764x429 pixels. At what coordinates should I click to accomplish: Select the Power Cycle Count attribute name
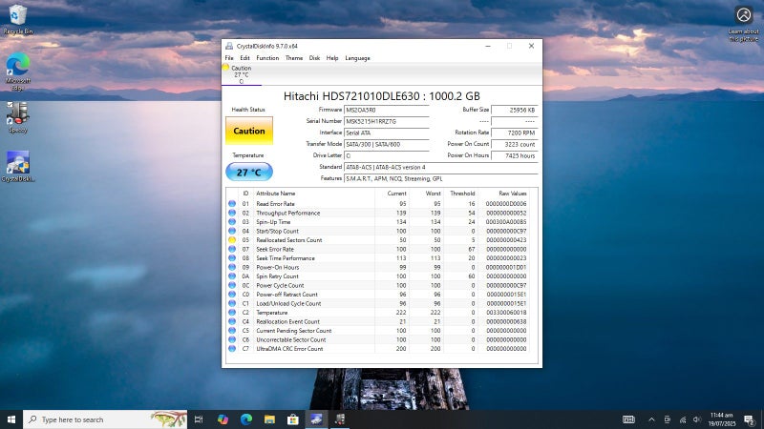[x=280, y=285]
